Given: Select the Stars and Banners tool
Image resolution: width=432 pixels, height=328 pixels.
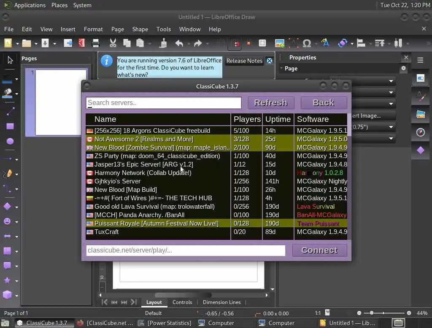Looking at the screenshot, I should (x=8, y=280).
